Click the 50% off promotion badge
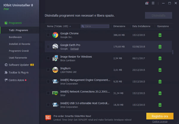Image resolution: width=179 pixels, height=124 pixels. [x=48, y=118]
